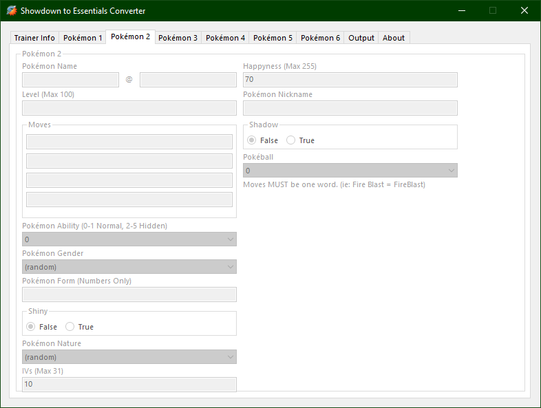Open the About tab
This screenshot has width=541, height=408.
coord(394,38)
